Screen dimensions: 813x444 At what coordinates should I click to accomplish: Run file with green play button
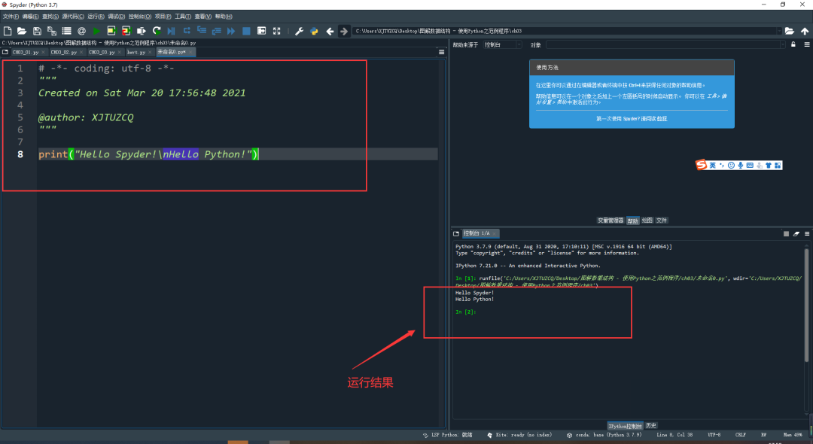96,31
